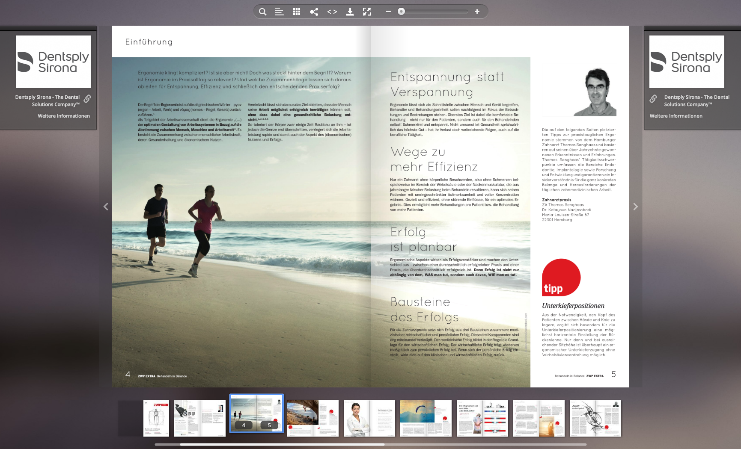Viewport: 741px width, 449px height.
Task: Open the rock climber spread thumbnail
Action: (313, 418)
